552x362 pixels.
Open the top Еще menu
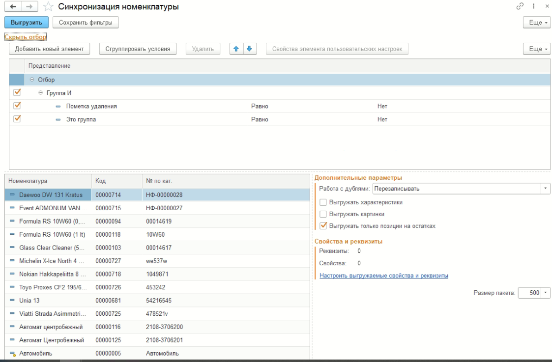tap(536, 23)
